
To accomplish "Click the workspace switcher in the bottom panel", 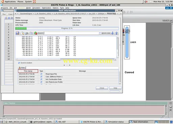I will pyautogui.click(x=162, y=122).
